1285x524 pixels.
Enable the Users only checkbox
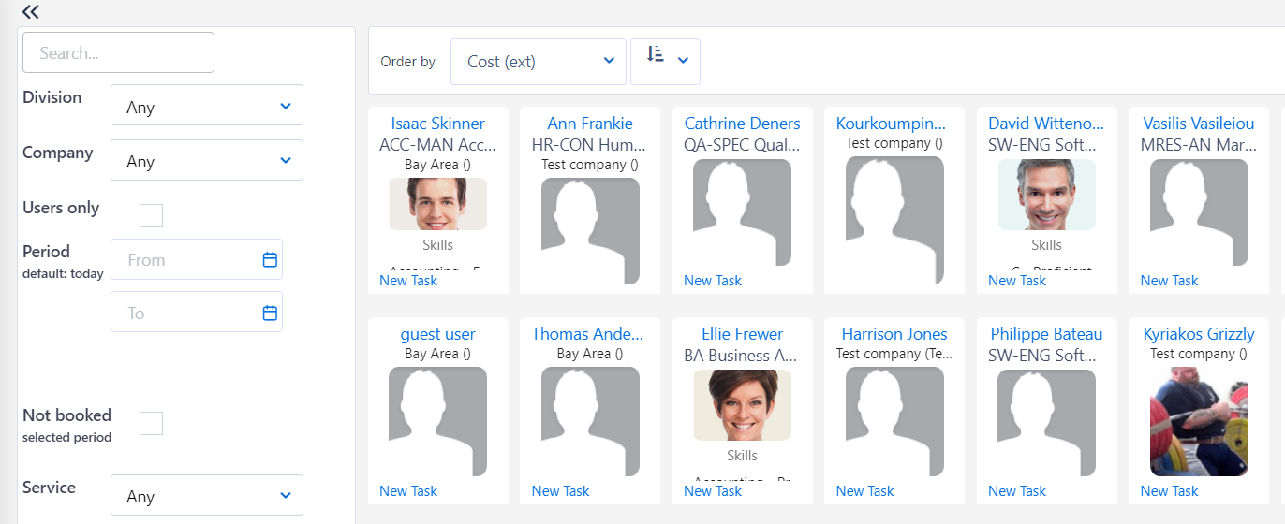click(151, 216)
